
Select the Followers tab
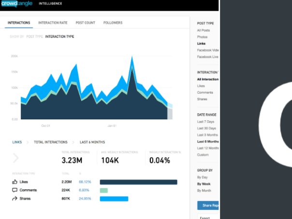(x=113, y=23)
